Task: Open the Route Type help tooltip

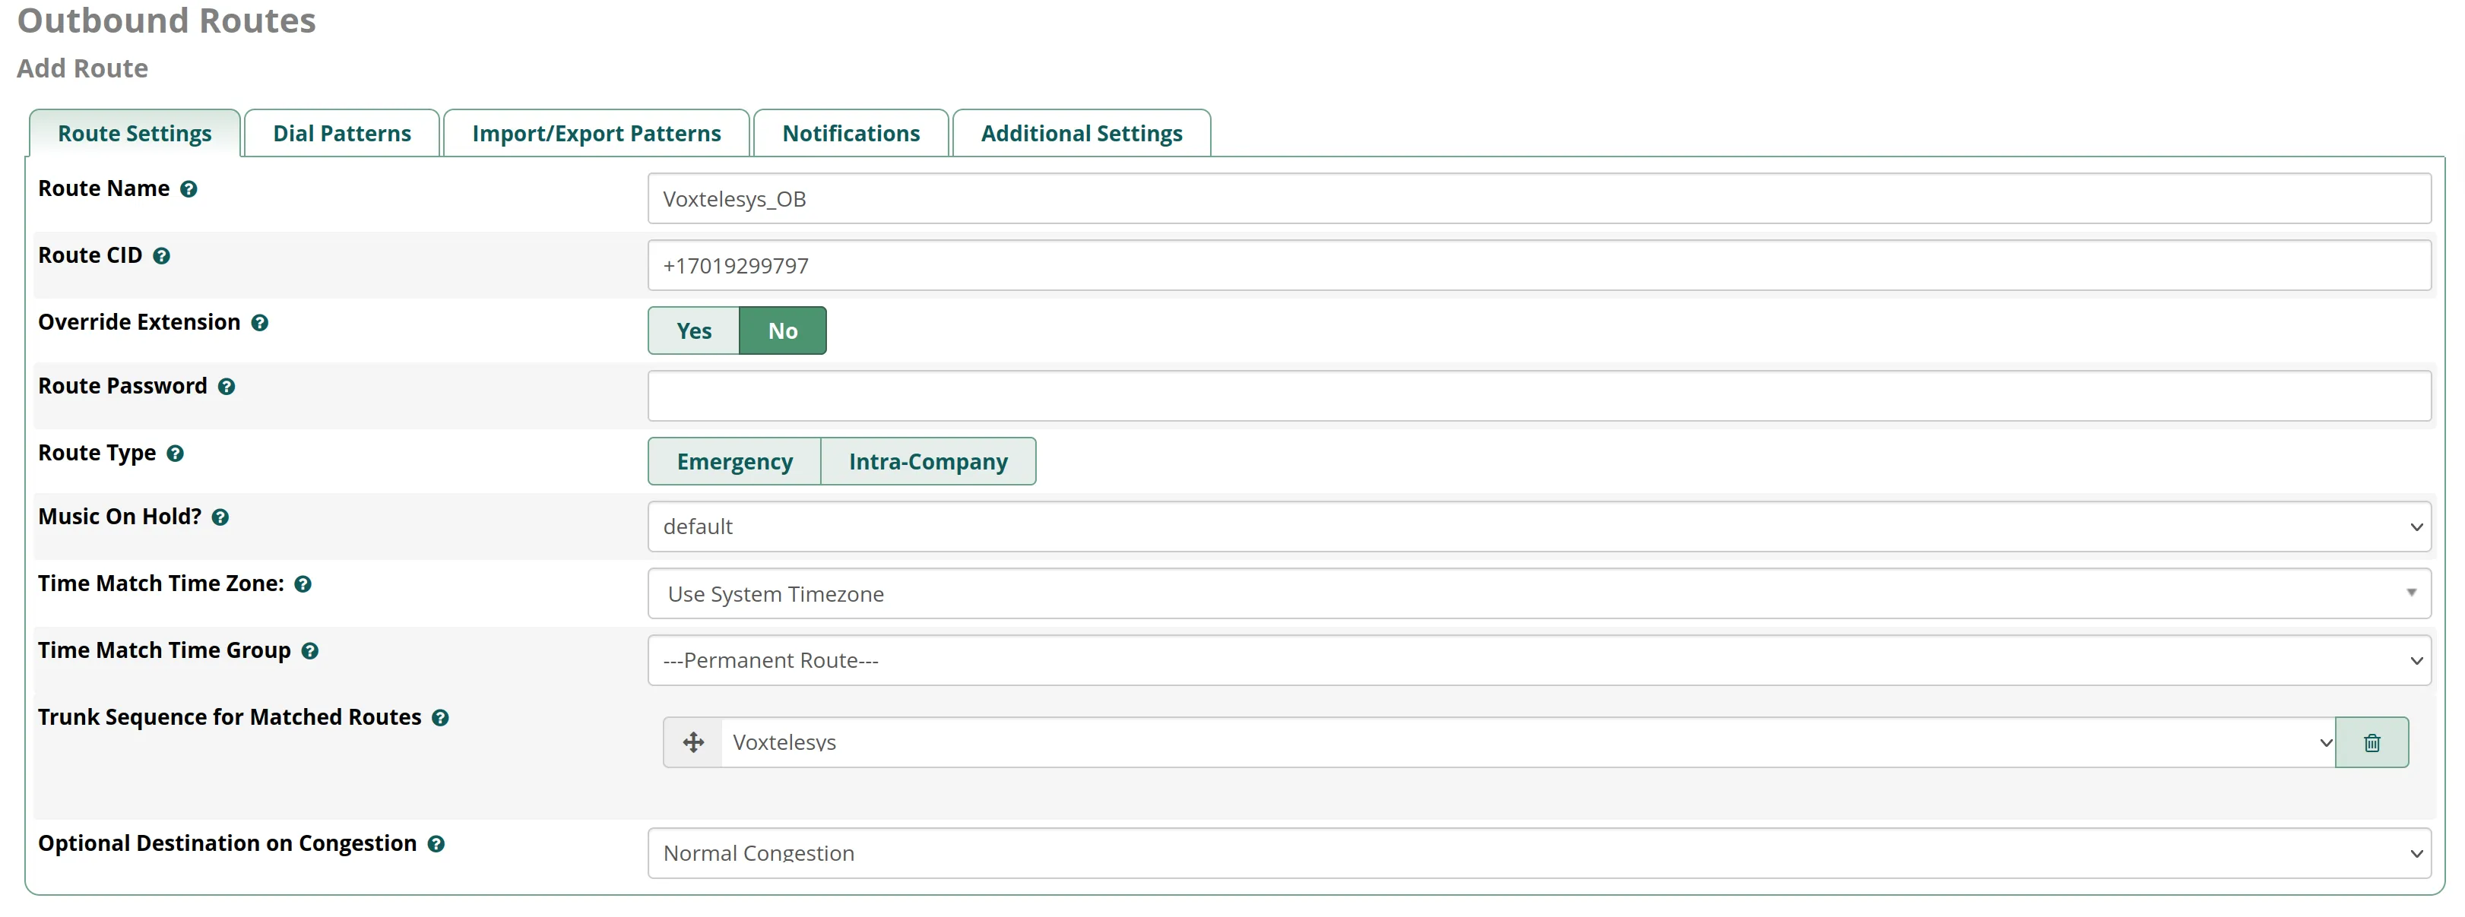Action: pyautogui.click(x=176, y=454)
